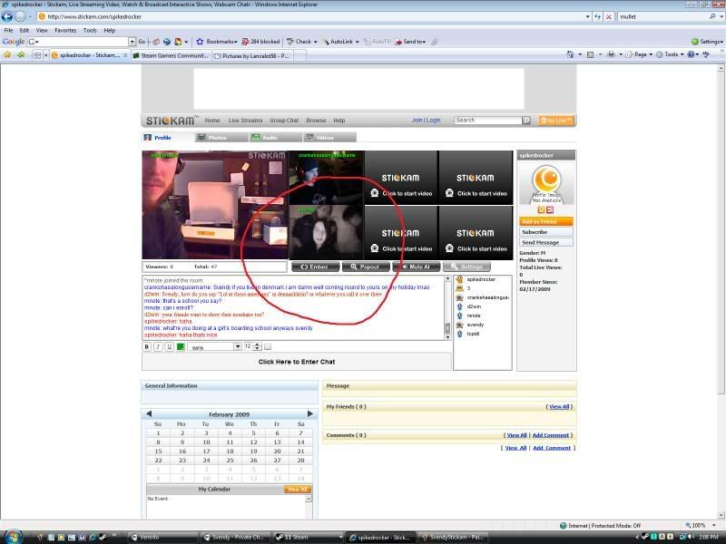This screenshot has width=726, height=544.
Task: Toggle underline chat text formatting
Action: pos(169,346)
